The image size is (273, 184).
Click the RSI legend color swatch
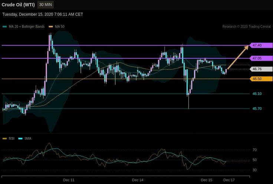point(5,139)
